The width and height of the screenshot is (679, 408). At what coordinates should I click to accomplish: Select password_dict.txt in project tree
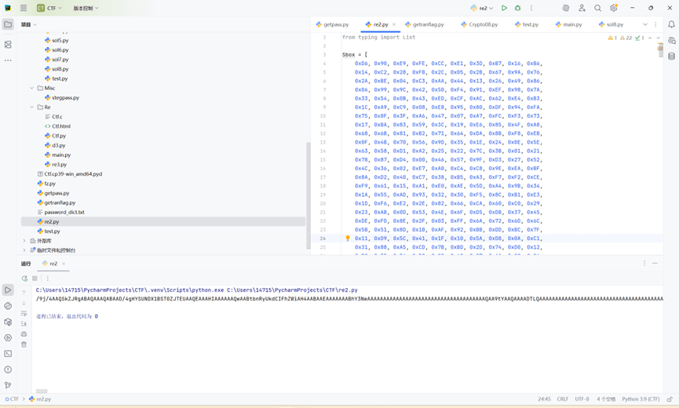60,213
